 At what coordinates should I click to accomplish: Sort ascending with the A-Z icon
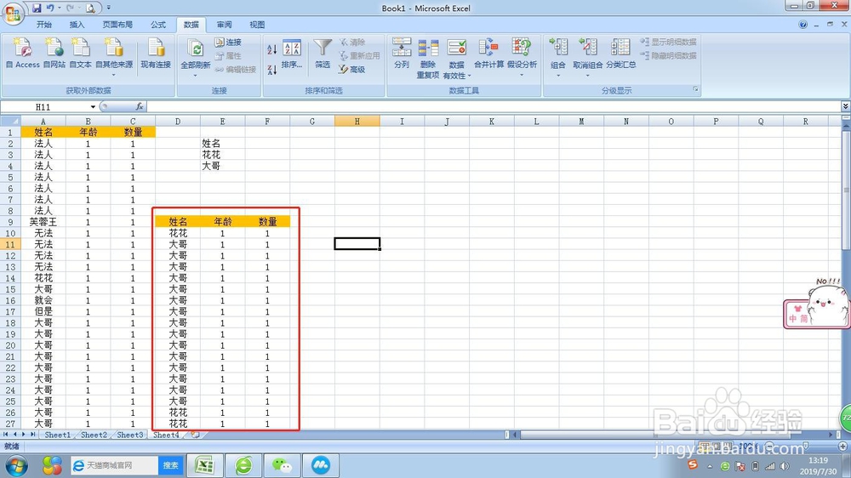tap(272, 49)
